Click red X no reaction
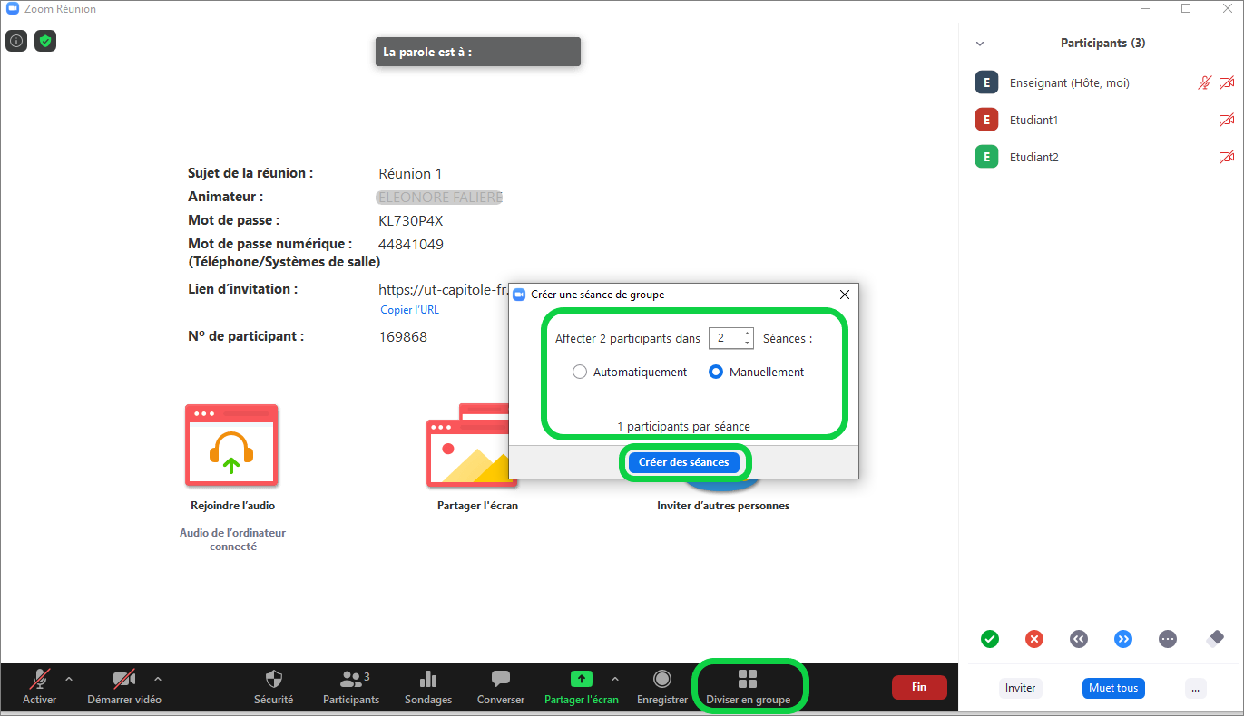Viewport: 1244px width, 716px height. pos(1034,639)
